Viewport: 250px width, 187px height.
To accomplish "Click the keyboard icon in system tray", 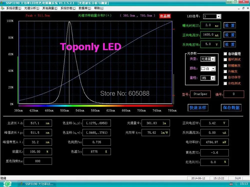I will (x=231, y=184).
